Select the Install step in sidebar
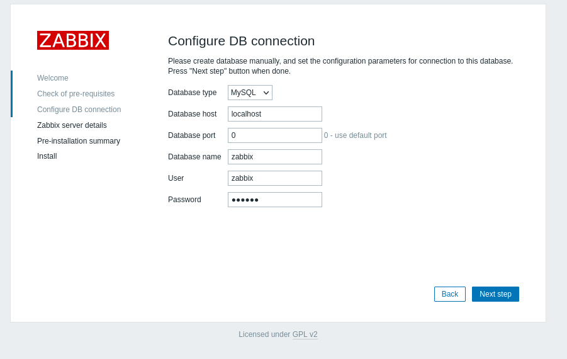 (47, 156)
